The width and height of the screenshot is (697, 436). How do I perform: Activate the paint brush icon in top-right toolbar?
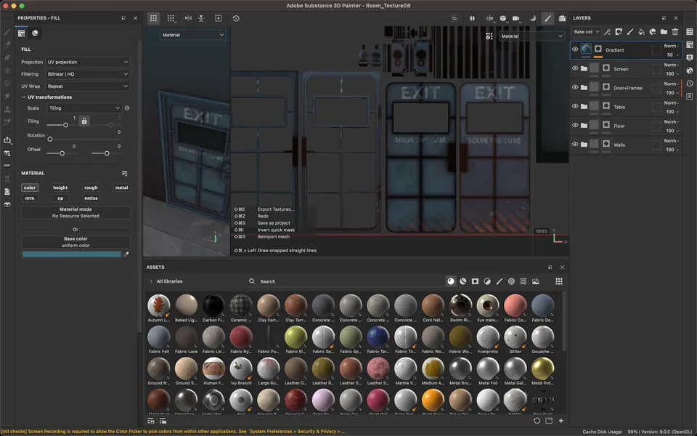pyautogui.click(x=547, y=18)
